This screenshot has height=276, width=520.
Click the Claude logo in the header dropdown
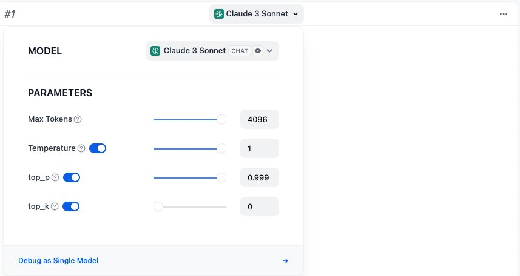(219, 14)
